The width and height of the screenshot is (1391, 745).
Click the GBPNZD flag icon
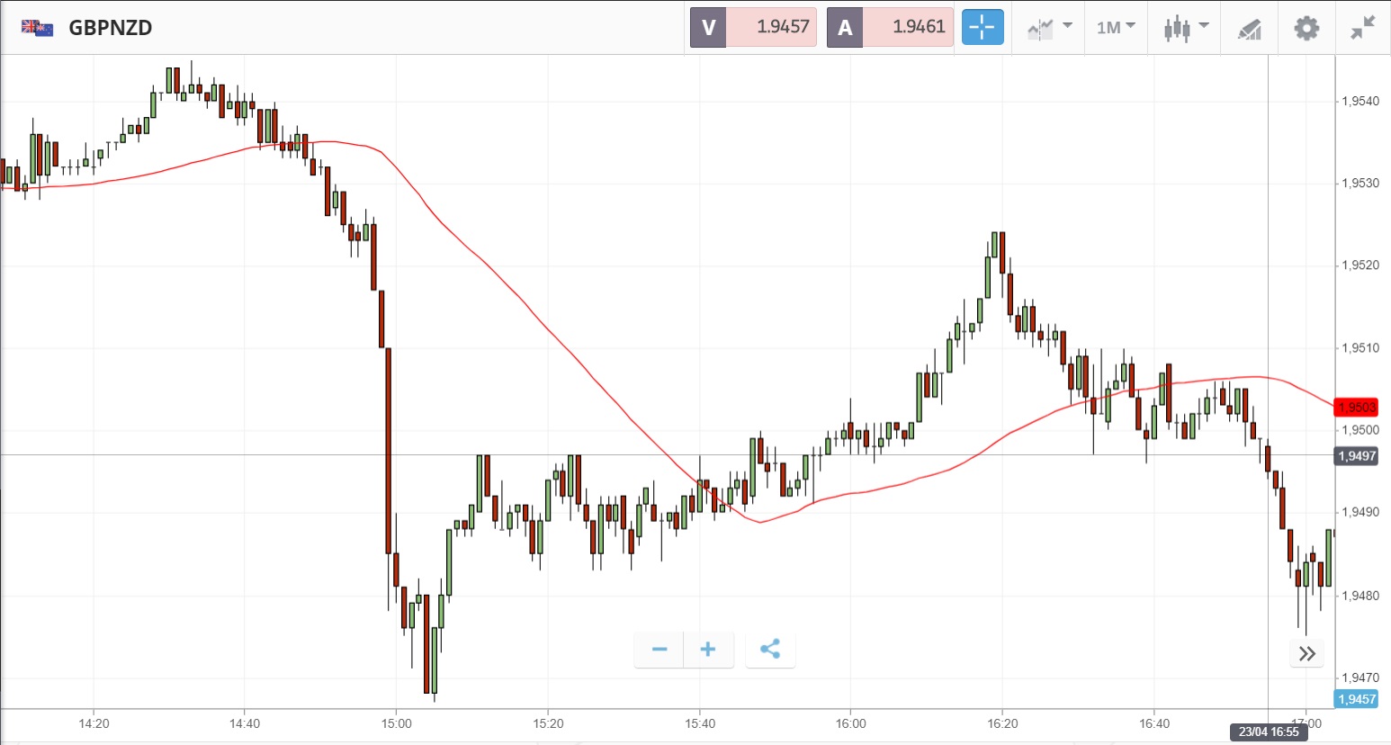tap(37, 28)
